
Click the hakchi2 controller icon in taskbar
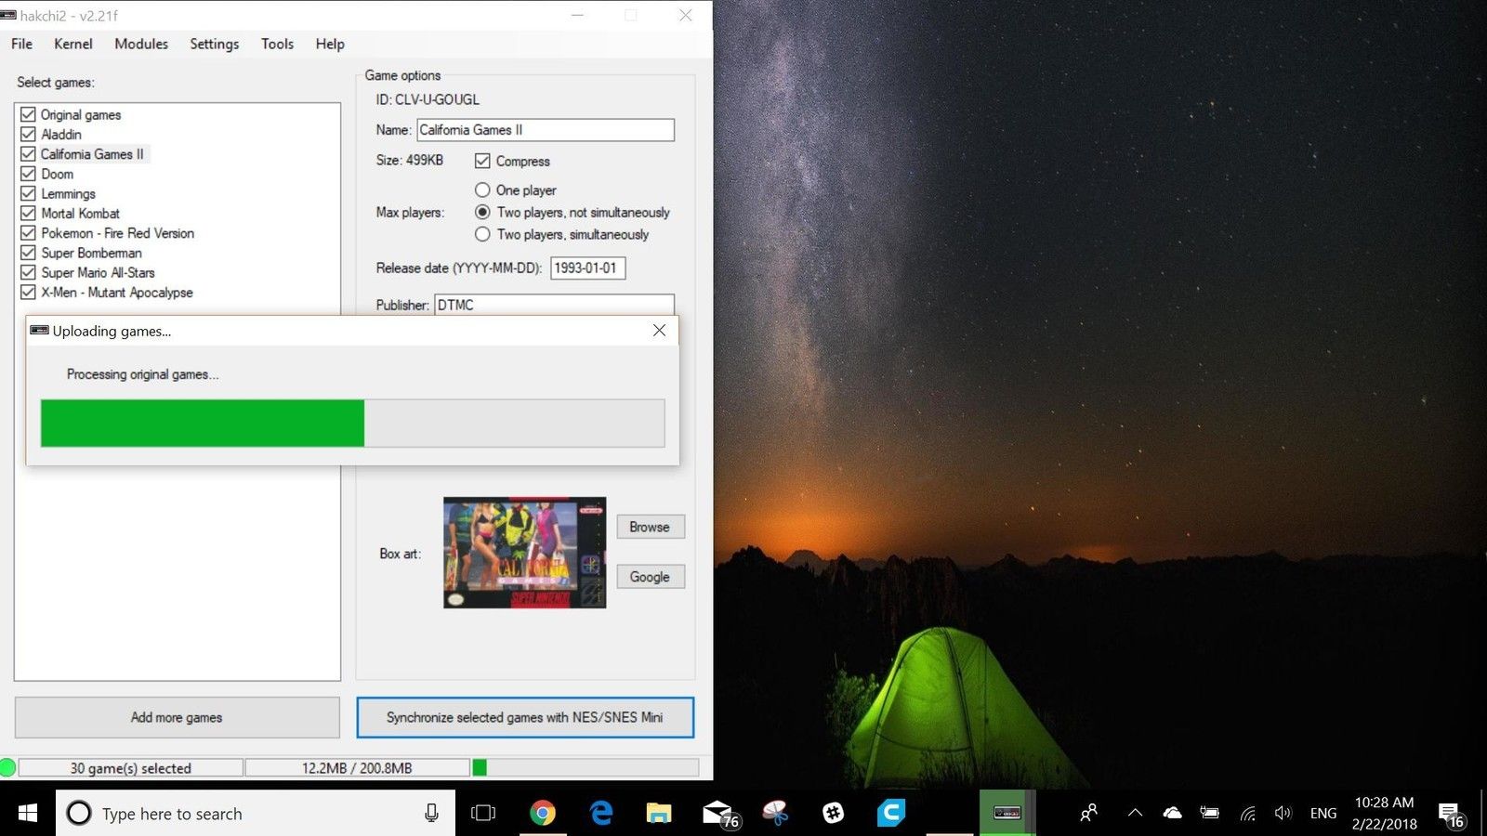click(1007, 813)
